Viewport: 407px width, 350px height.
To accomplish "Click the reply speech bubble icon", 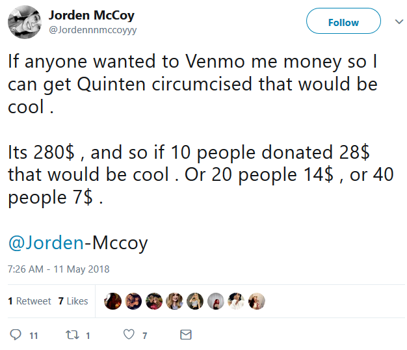I will pyautogui.click(x=16, y=334).
